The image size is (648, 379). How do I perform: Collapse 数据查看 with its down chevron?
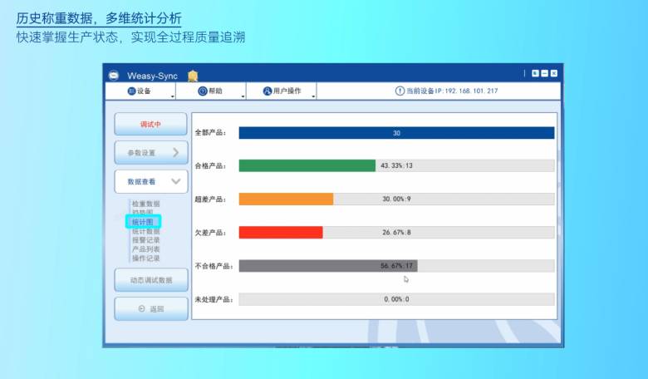pos(175,181)
